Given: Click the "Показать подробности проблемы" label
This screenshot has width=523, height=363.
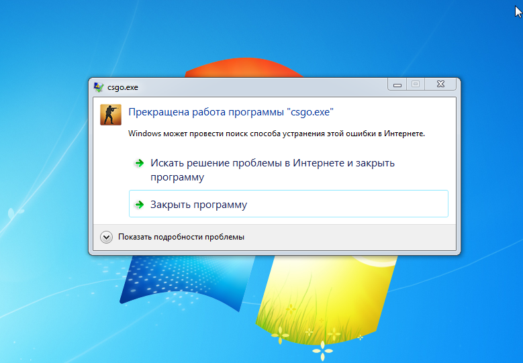Looking at the screenshot, I should (181, 237).
